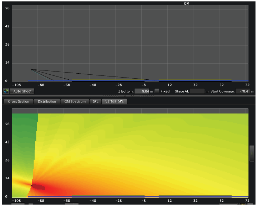This screenshot has width=258, height=206.
Task: Select the GM Spectrum tab
Action: point(75,101)
